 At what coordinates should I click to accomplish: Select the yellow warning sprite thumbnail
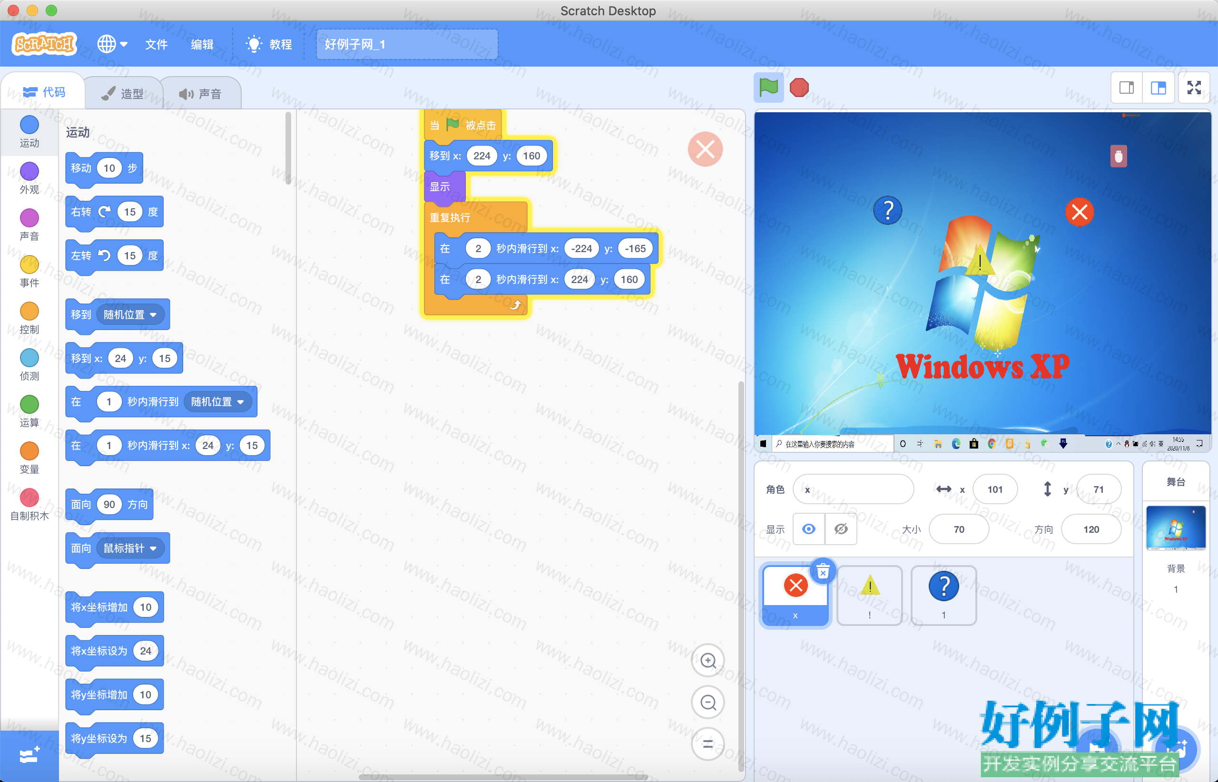point(870,596)
